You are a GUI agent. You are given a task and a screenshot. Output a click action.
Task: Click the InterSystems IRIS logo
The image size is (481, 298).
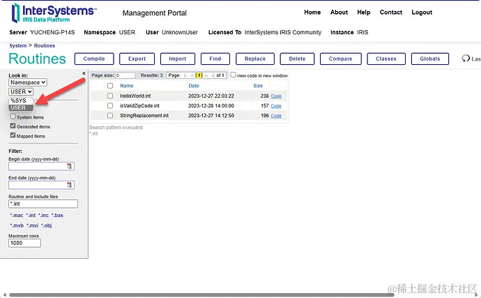click(x=54, y=13)
